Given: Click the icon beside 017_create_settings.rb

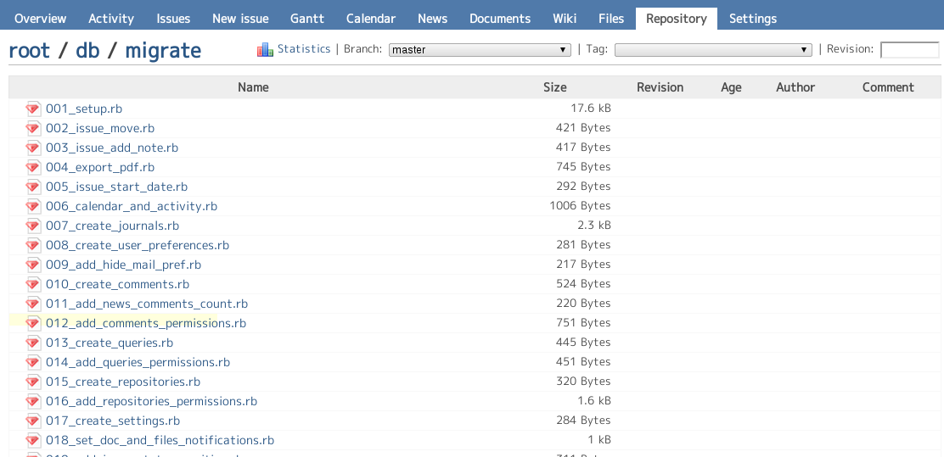Looking at the screenshot, I should (x=33, y=421).
